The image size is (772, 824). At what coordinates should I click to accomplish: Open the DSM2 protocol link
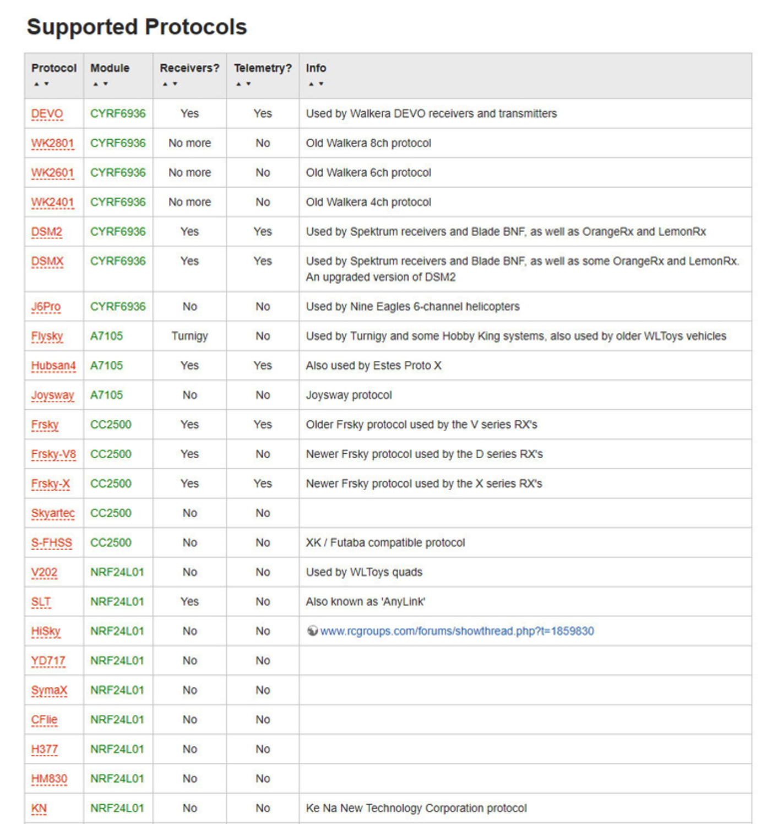tap(47, 232)
